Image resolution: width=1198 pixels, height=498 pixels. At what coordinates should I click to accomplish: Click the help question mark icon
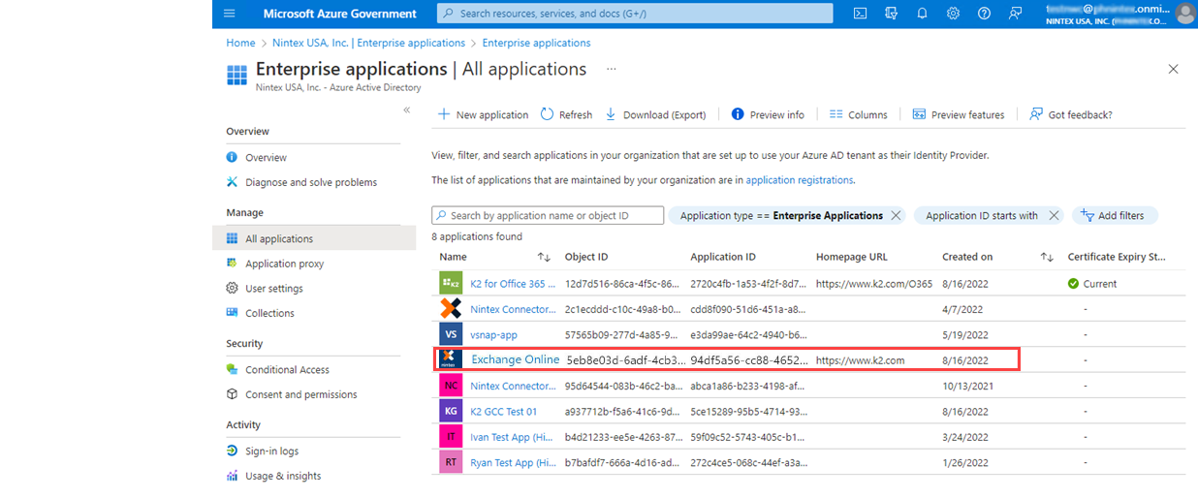click(x=984, y=14)
